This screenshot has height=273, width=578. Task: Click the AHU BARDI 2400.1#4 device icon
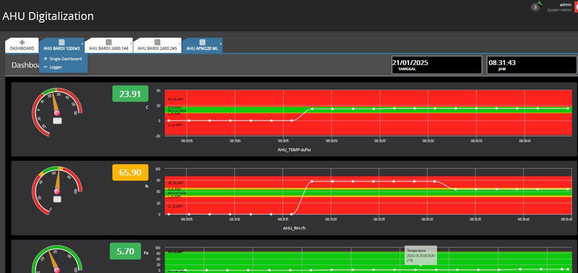[108, 42]
